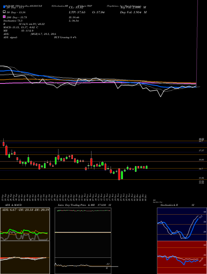Click the 16.03 price axis label

(202, 160)
